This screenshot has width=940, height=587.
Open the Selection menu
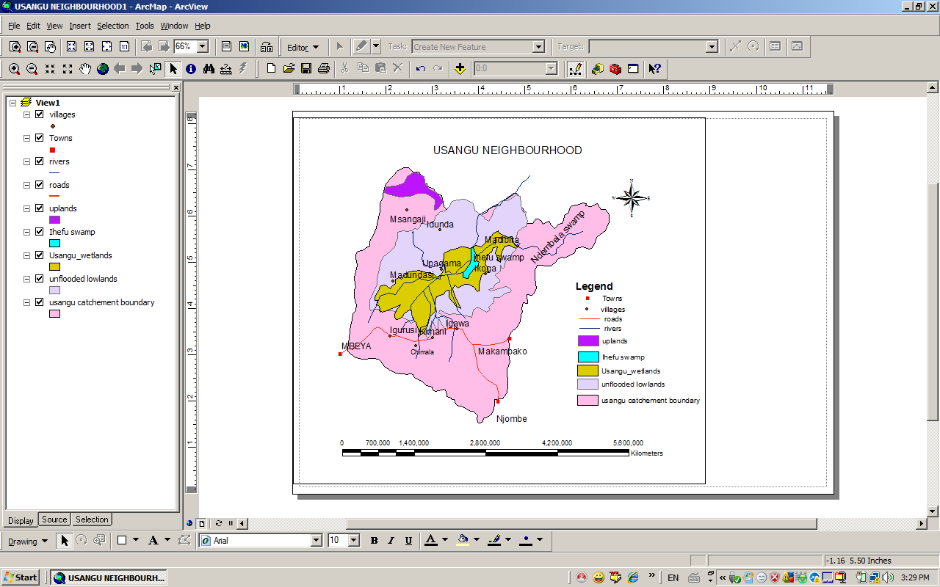pyautogui.click(x=112, y=26)
